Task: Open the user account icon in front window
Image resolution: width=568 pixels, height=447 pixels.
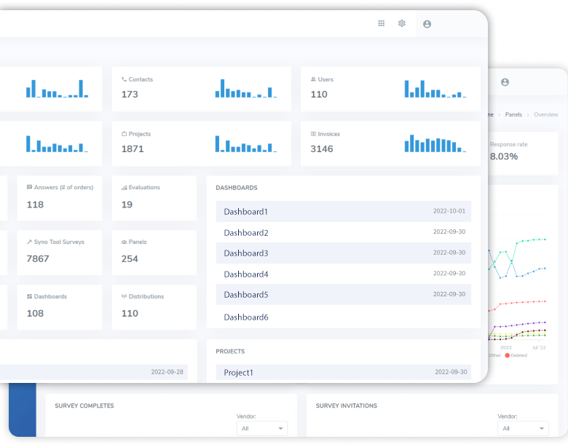Action: (427, 24)
